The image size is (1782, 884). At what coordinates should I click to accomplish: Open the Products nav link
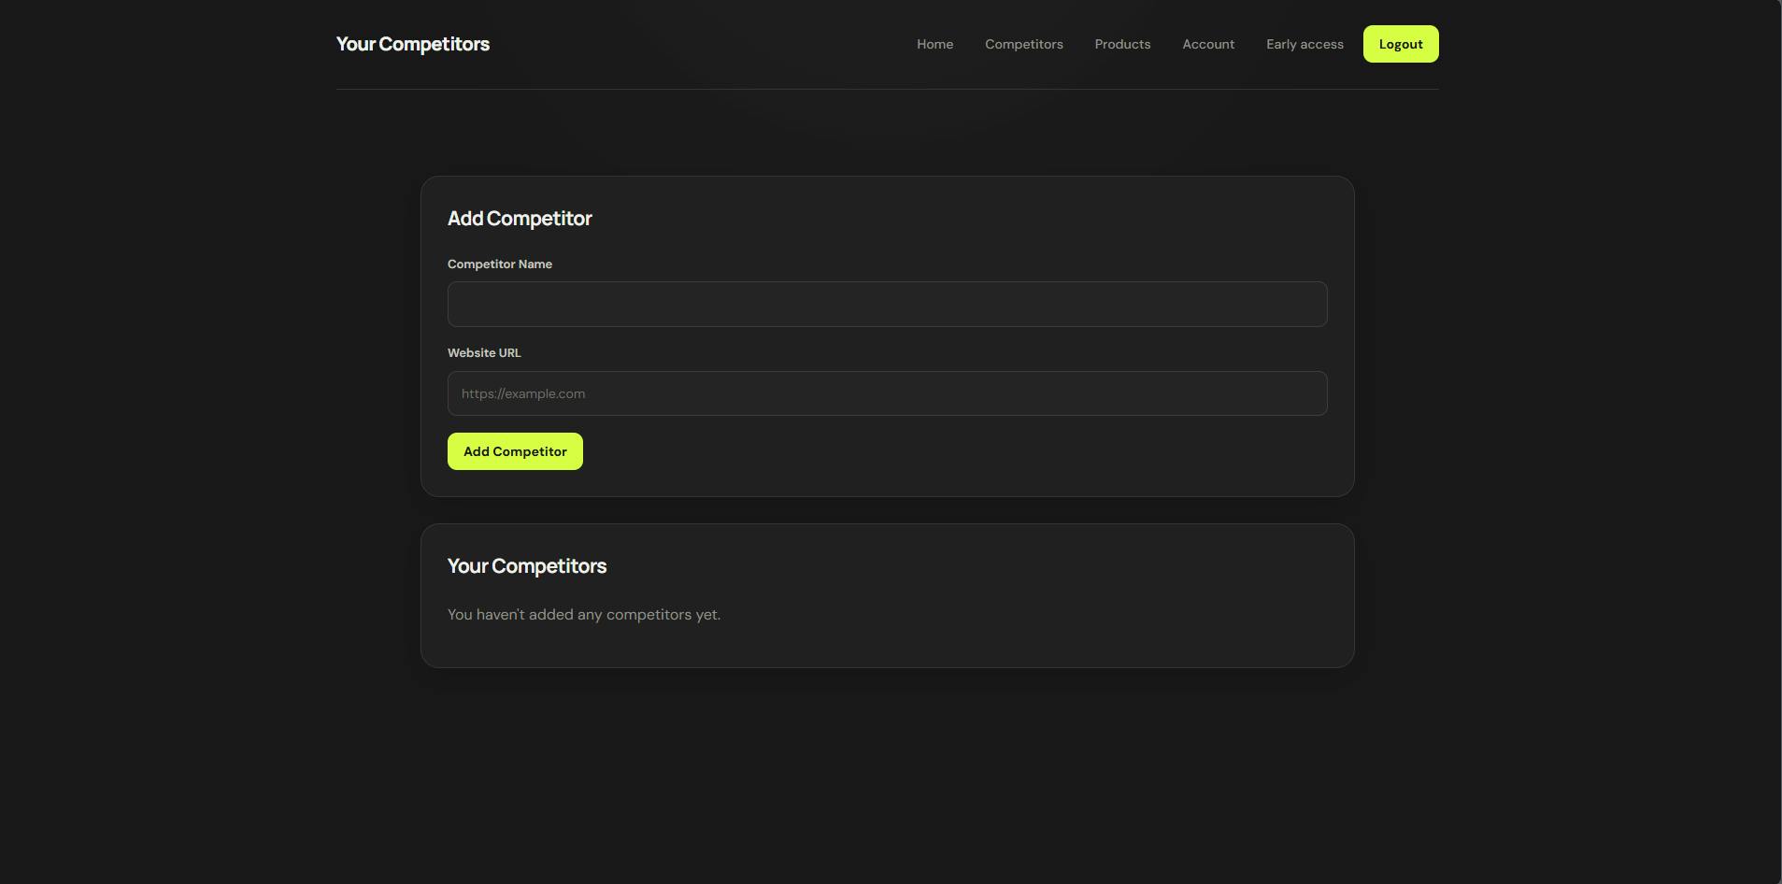coord(1122,44)
